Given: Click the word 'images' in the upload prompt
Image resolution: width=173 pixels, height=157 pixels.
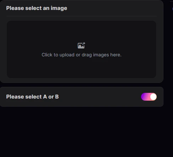Looking at the screenshot, I should 101,55.
